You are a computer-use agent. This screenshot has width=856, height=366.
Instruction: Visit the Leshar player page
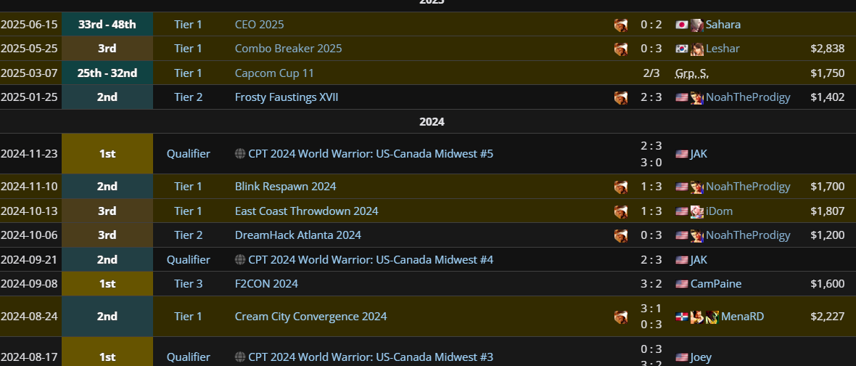(x=723, y=49)
